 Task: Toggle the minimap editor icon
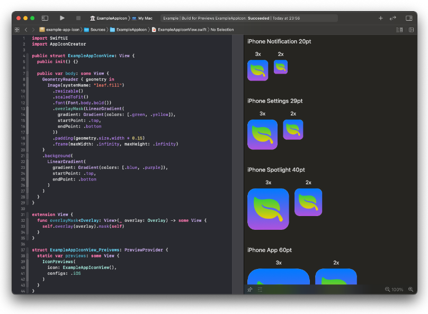(398, 30)
